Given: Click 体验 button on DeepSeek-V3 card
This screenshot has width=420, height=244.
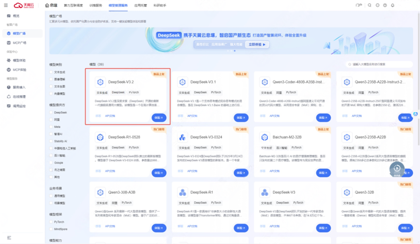Looking at the screenshot, I should pyautogui.click(x=323, y=228).
